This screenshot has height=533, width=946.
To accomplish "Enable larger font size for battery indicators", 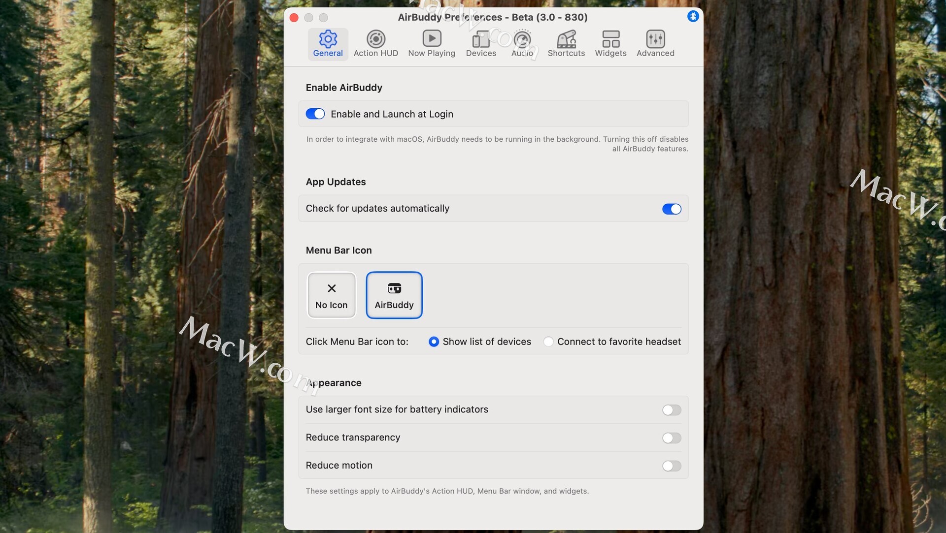I will [672, 410].
